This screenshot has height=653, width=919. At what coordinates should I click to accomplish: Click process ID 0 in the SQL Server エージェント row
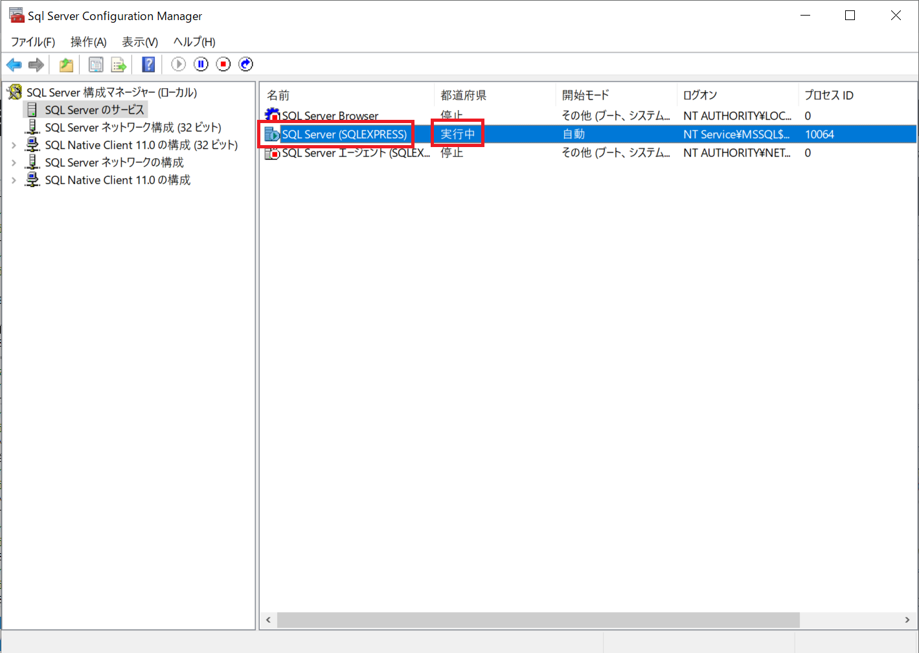(808, 153)
